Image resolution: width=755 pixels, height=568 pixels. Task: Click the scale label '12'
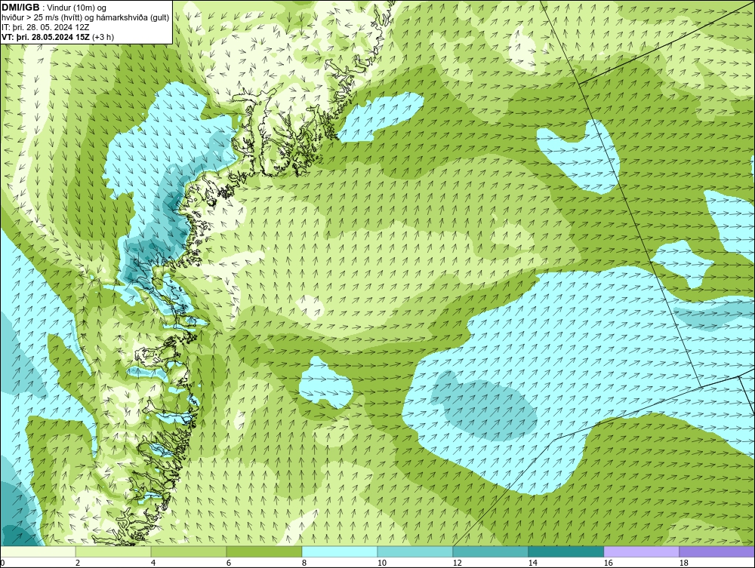[x=457, y=563]
